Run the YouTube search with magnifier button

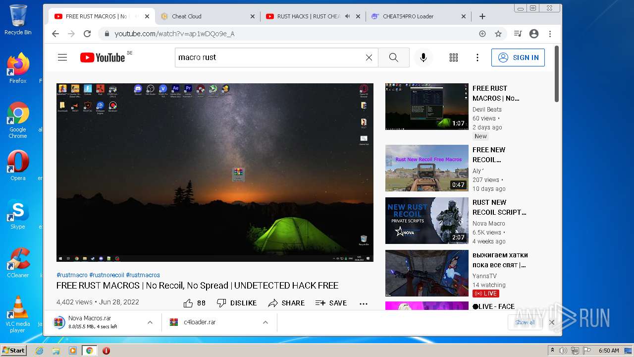[x=394, y=58]
